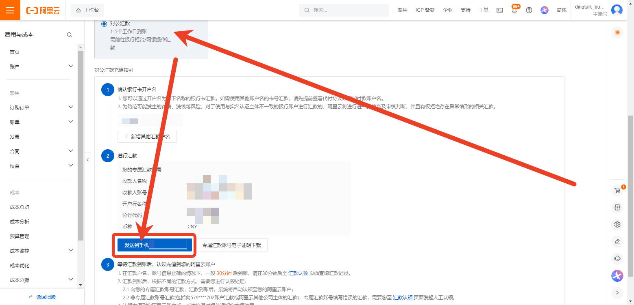Expand the right sidebar with the chevron
This screenshot has width=634, height=305.
pos(617,292)
